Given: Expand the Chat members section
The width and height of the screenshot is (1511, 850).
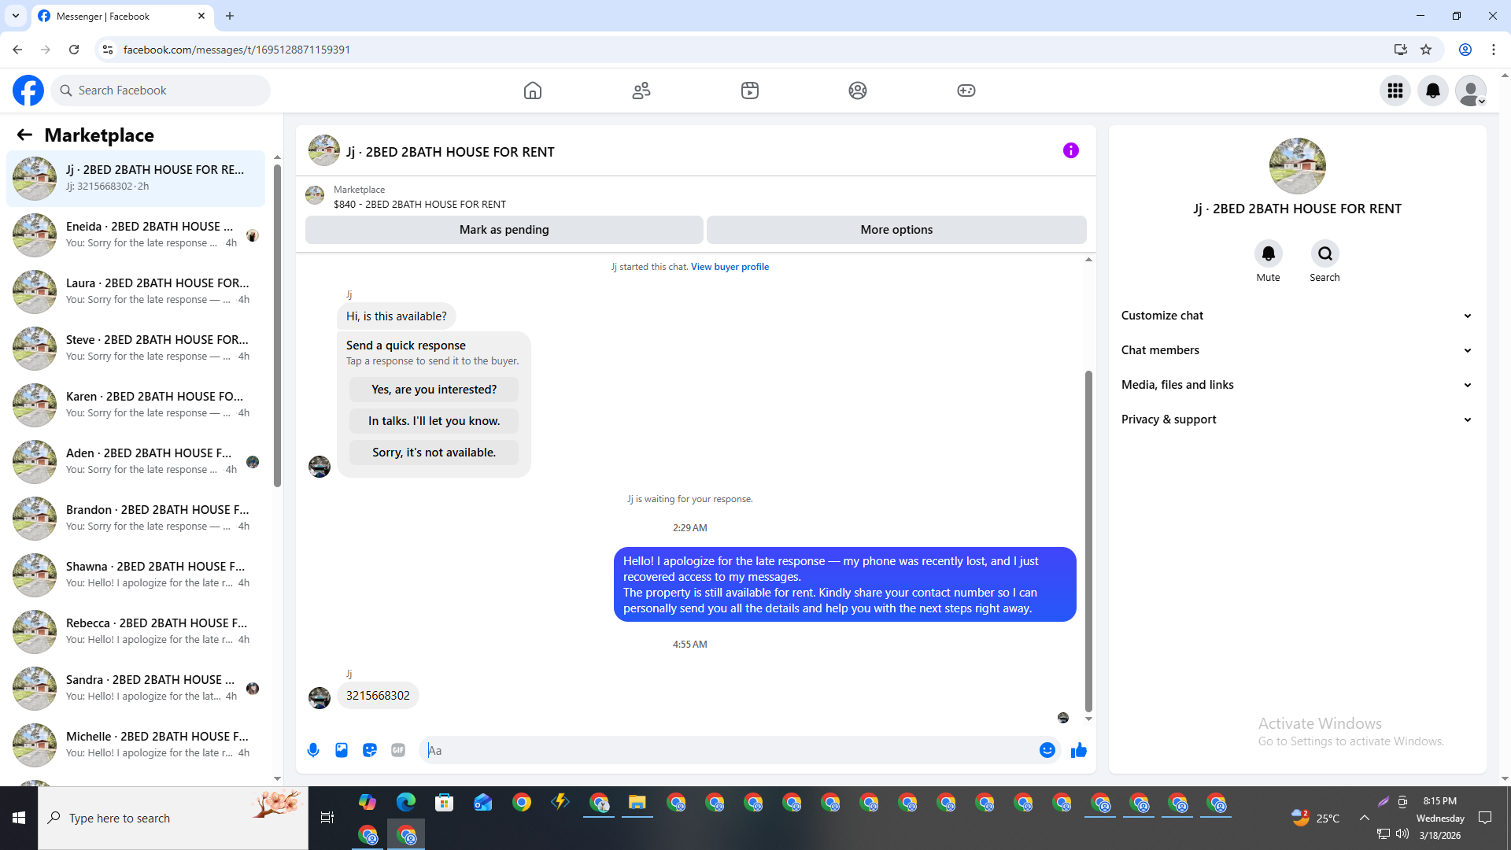Looking at the screenshot, I should (x=1295, y=350).
